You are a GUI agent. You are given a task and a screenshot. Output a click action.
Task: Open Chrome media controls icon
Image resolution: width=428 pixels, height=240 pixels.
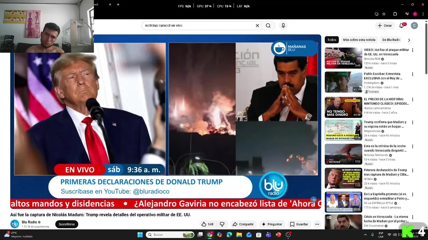tap(407, 14)
